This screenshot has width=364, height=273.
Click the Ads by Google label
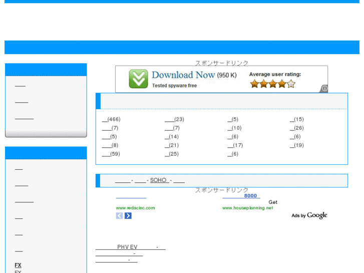(x=309, y=215)
